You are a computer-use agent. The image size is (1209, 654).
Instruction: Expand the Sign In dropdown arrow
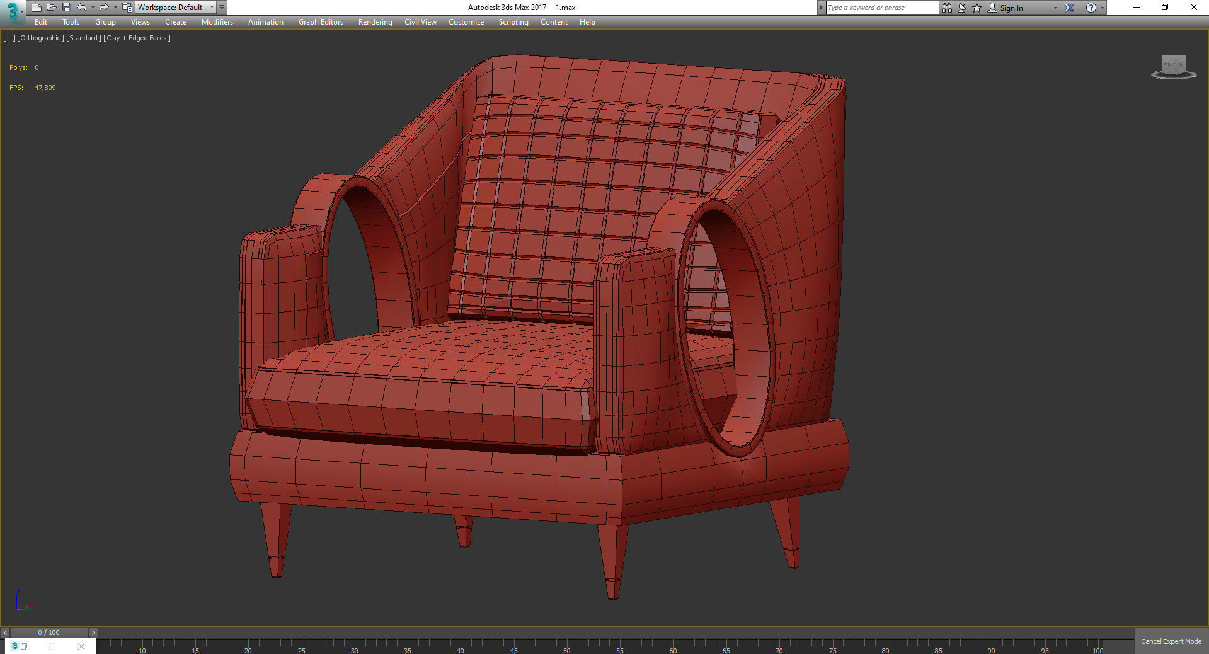[1055, 8]
